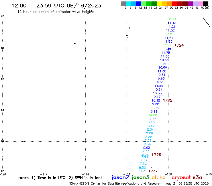Click the 10.33 wave height reading
This screenshot has width=212, height=186.
157,93
